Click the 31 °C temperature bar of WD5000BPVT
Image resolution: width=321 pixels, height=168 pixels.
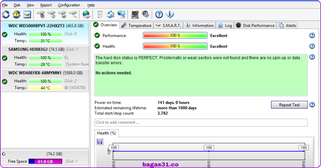coord(45,41)
